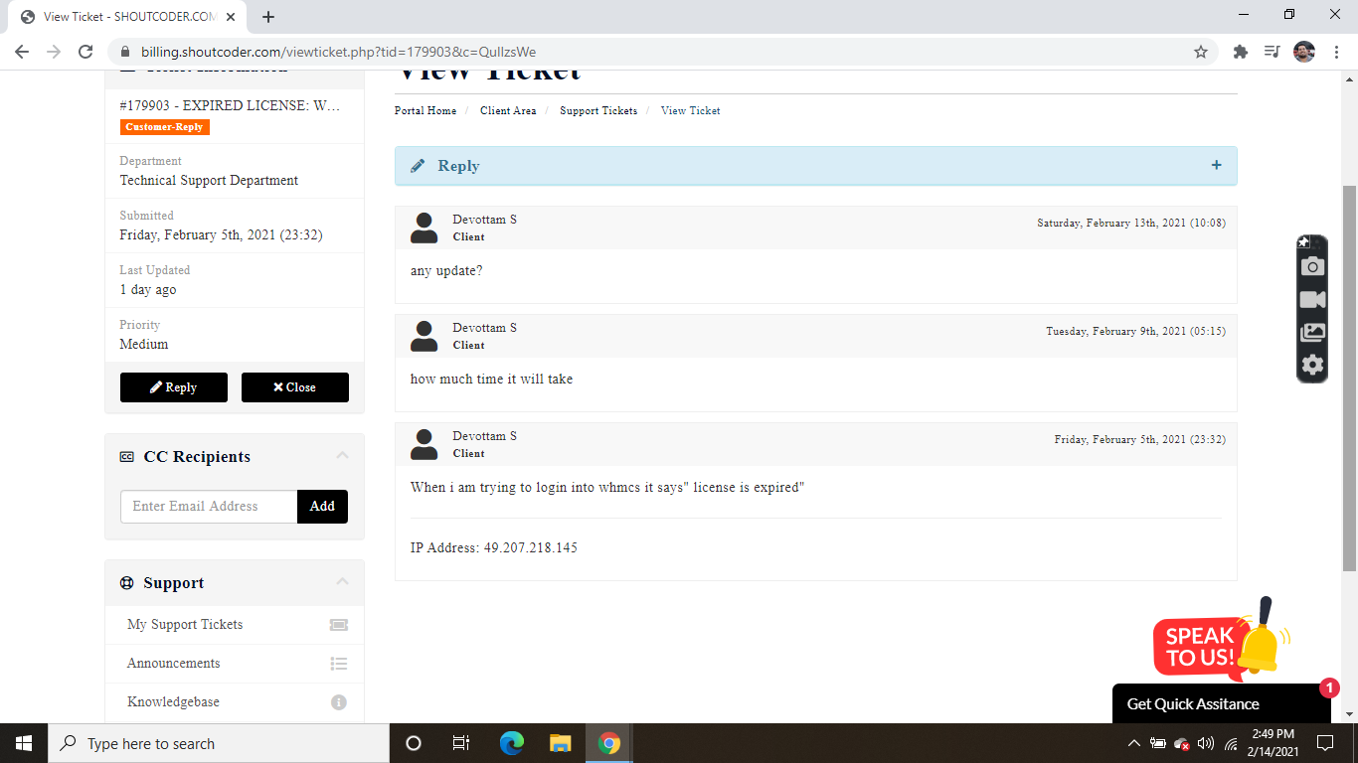Collapse the Support panel chevron
The width and height of the screenshot is (1358, 763).
[342, 582]
